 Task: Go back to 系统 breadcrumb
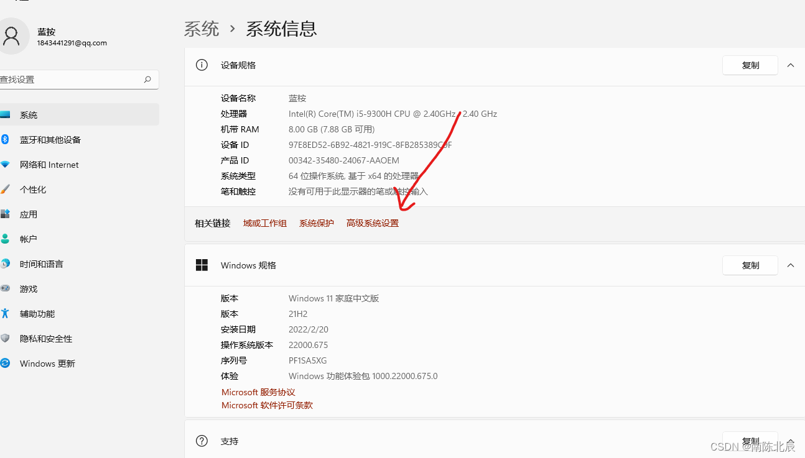click(202, 29)
